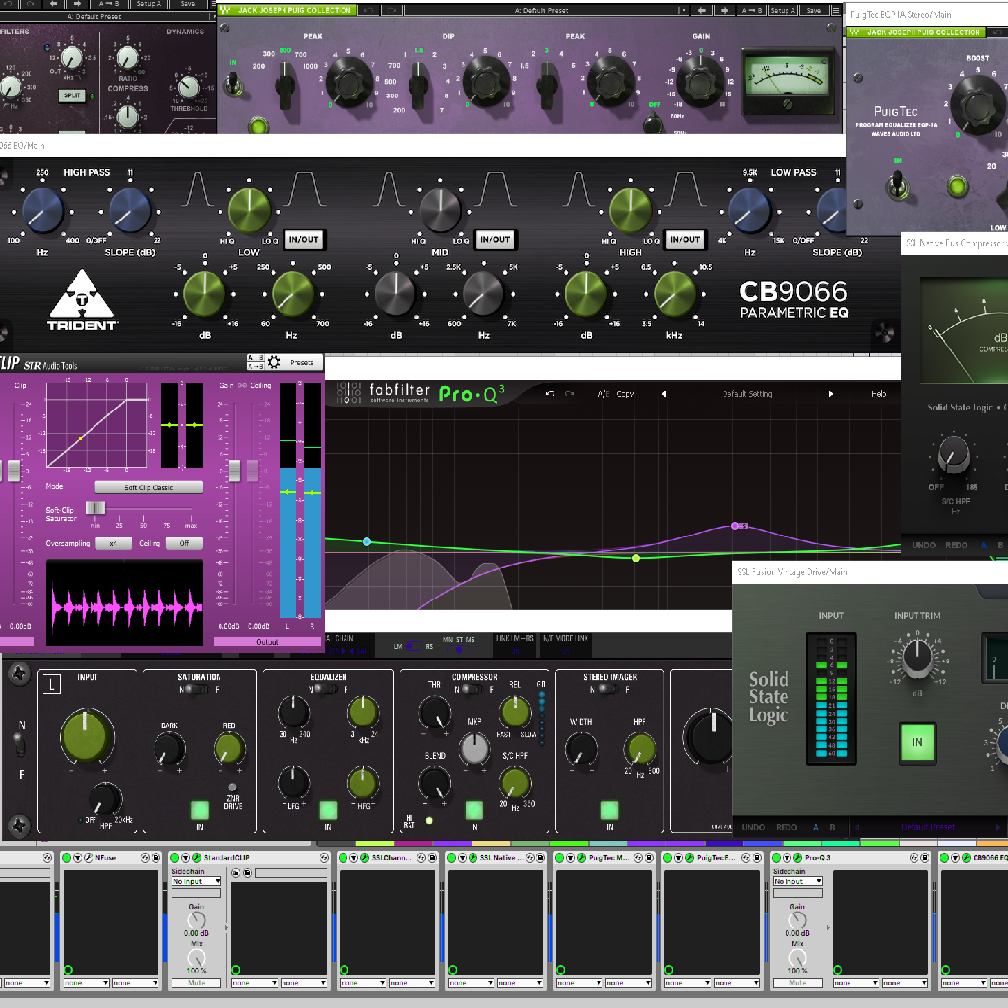Click the load preset folder icon in StandardCLIP slot
The image size is (1008, 1008).
pos(236,873)
